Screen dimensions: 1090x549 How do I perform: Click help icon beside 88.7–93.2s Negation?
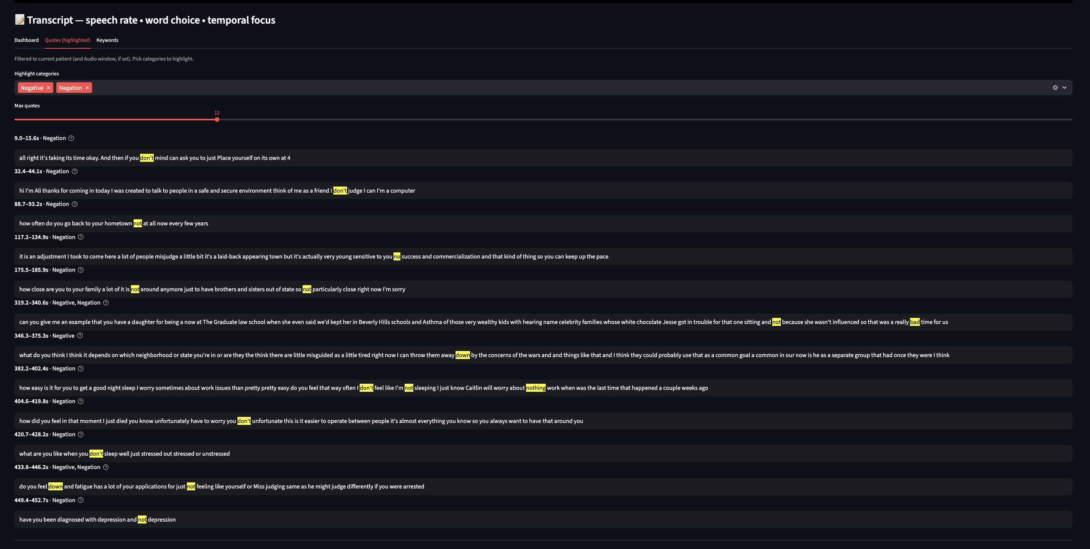click(x=75, y=204)
